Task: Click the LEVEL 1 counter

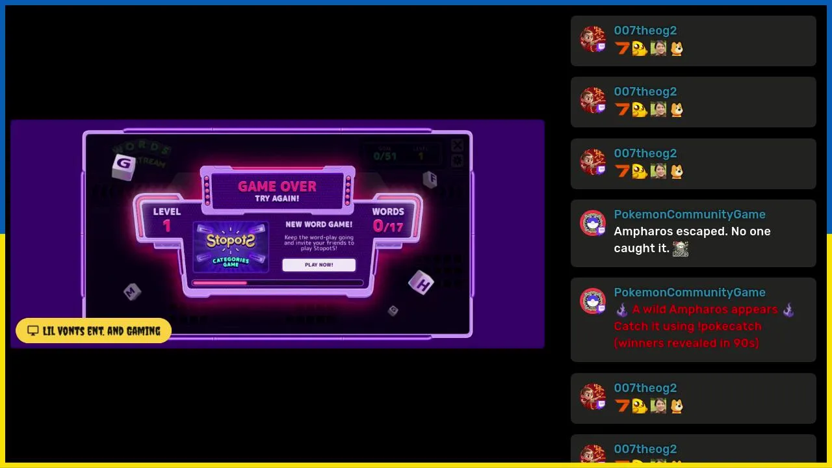Action: (167, 220)
